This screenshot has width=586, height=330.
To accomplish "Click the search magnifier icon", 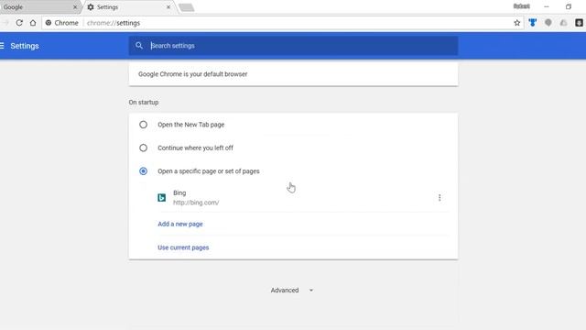I will click(139, 46).
